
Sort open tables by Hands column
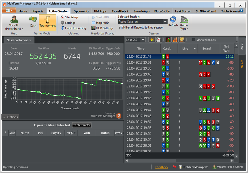point(105,133)
